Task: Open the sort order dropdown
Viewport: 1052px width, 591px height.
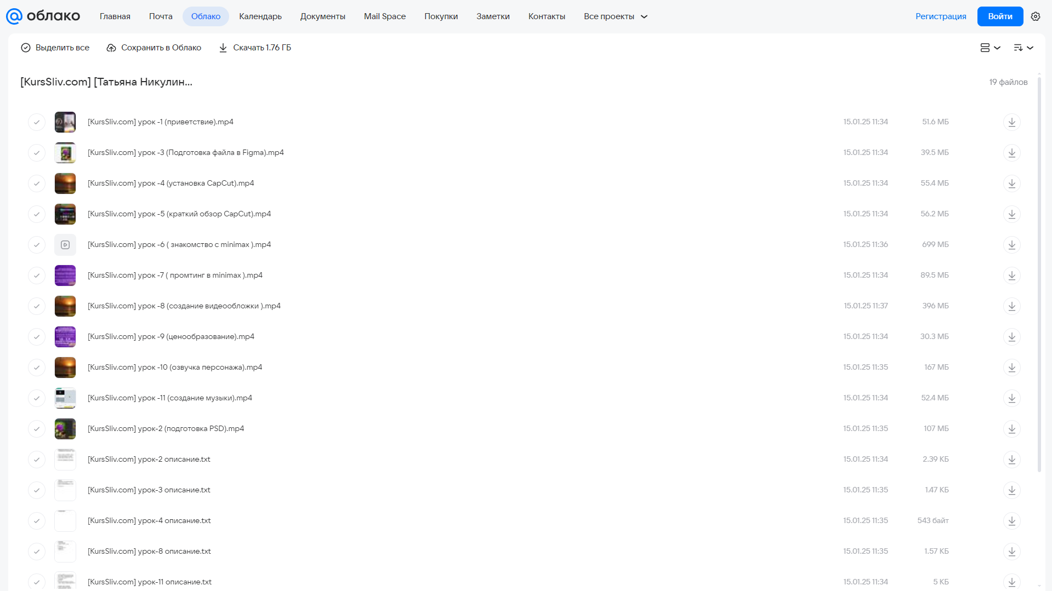Action: tap(1023, 48)
